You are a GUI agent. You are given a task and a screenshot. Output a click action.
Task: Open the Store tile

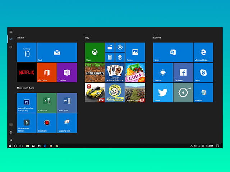[x=173, y=52]
